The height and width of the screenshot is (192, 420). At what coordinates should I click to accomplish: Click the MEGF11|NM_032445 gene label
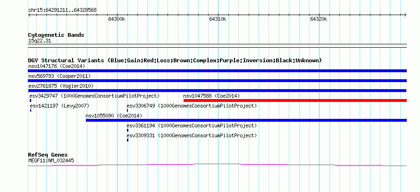click(x=51, y=161)
